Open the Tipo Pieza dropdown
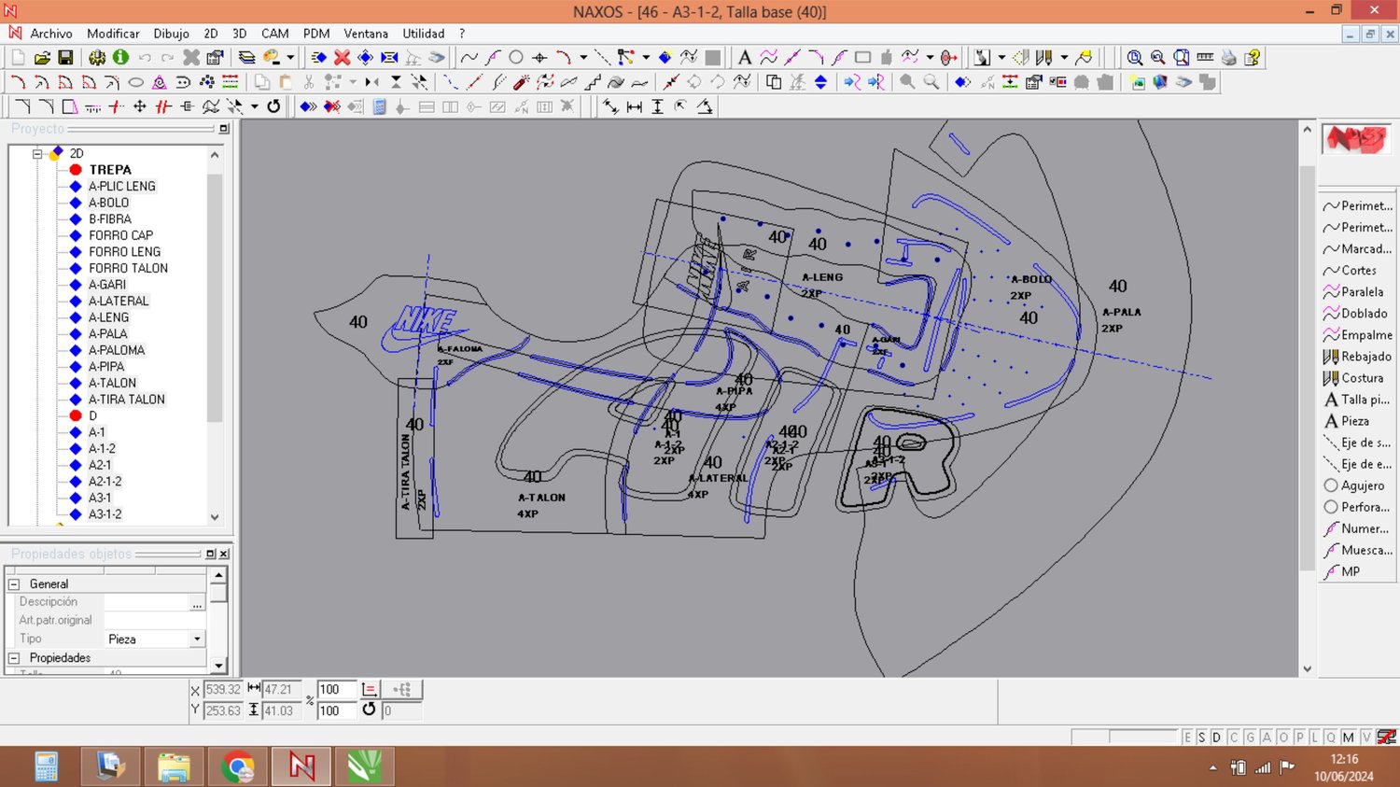Viewport: 1400px width, 787px height. pos(197,639)
